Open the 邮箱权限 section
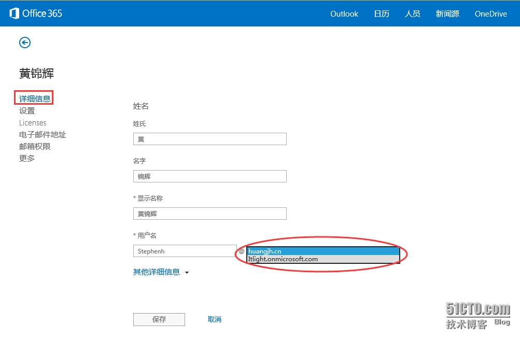This screenshot has height=339, width=520. (35, 147)
